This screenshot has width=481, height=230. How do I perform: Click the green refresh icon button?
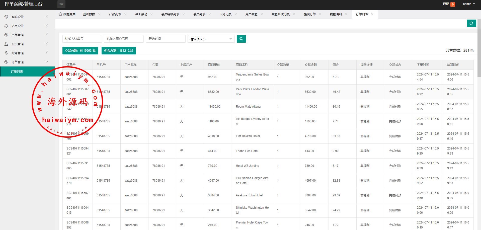pyautogui.click(x=471, y=23)
